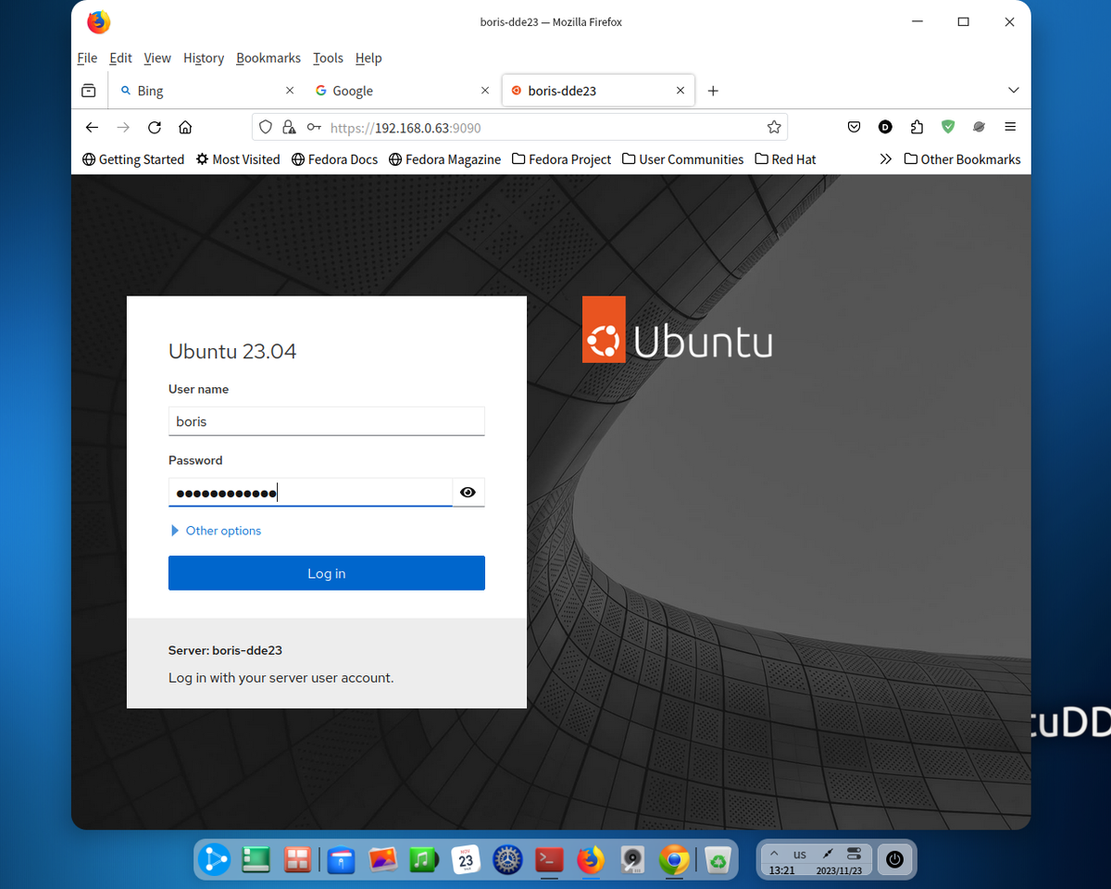
Task: Open the Other Bookmarks folder
Action: 962,159
